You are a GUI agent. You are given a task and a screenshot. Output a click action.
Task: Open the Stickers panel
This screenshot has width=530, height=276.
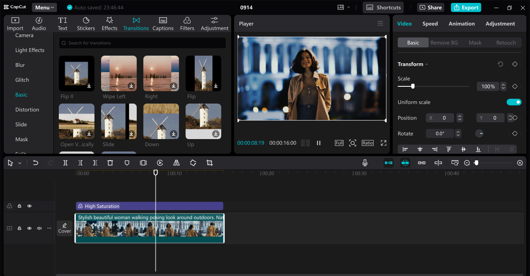click(86, 24)
